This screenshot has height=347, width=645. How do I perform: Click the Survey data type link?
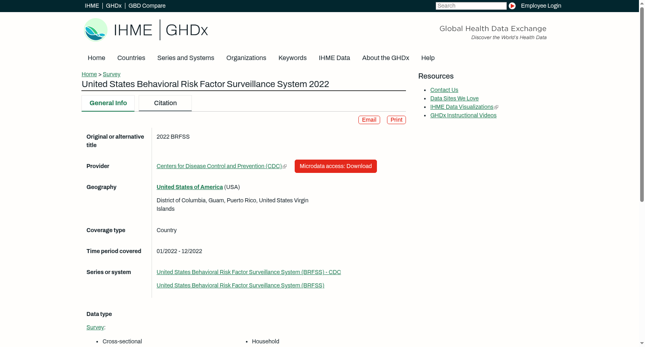pyautogui.click(x=95, y=327)
